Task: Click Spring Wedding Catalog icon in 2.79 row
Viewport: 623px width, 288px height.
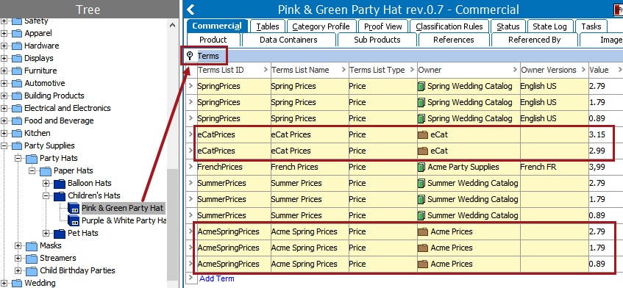Action: click(x=421, y=86)
